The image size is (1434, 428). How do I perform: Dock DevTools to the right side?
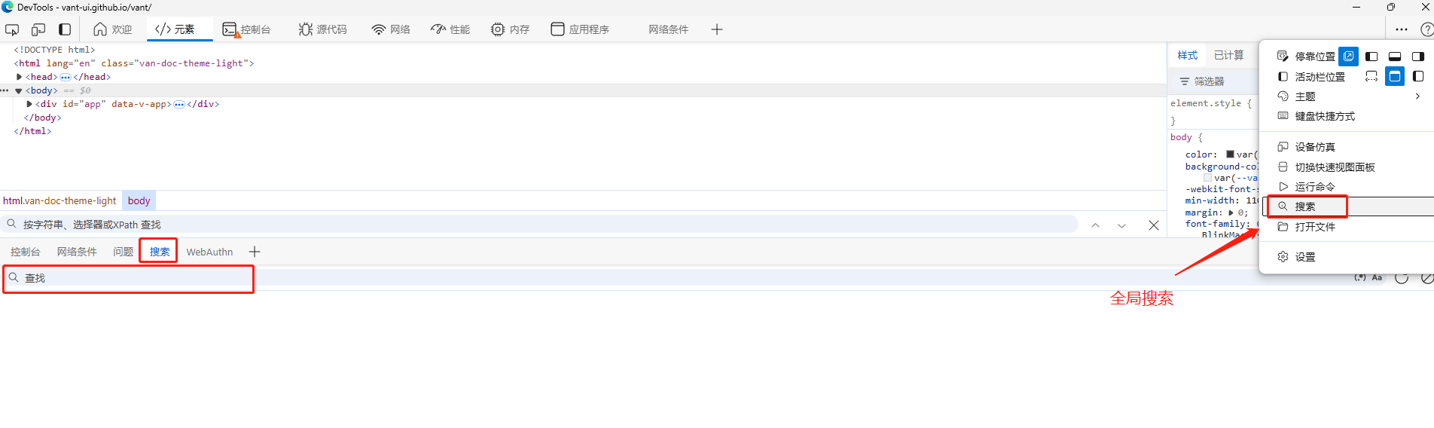(1417, 57)
